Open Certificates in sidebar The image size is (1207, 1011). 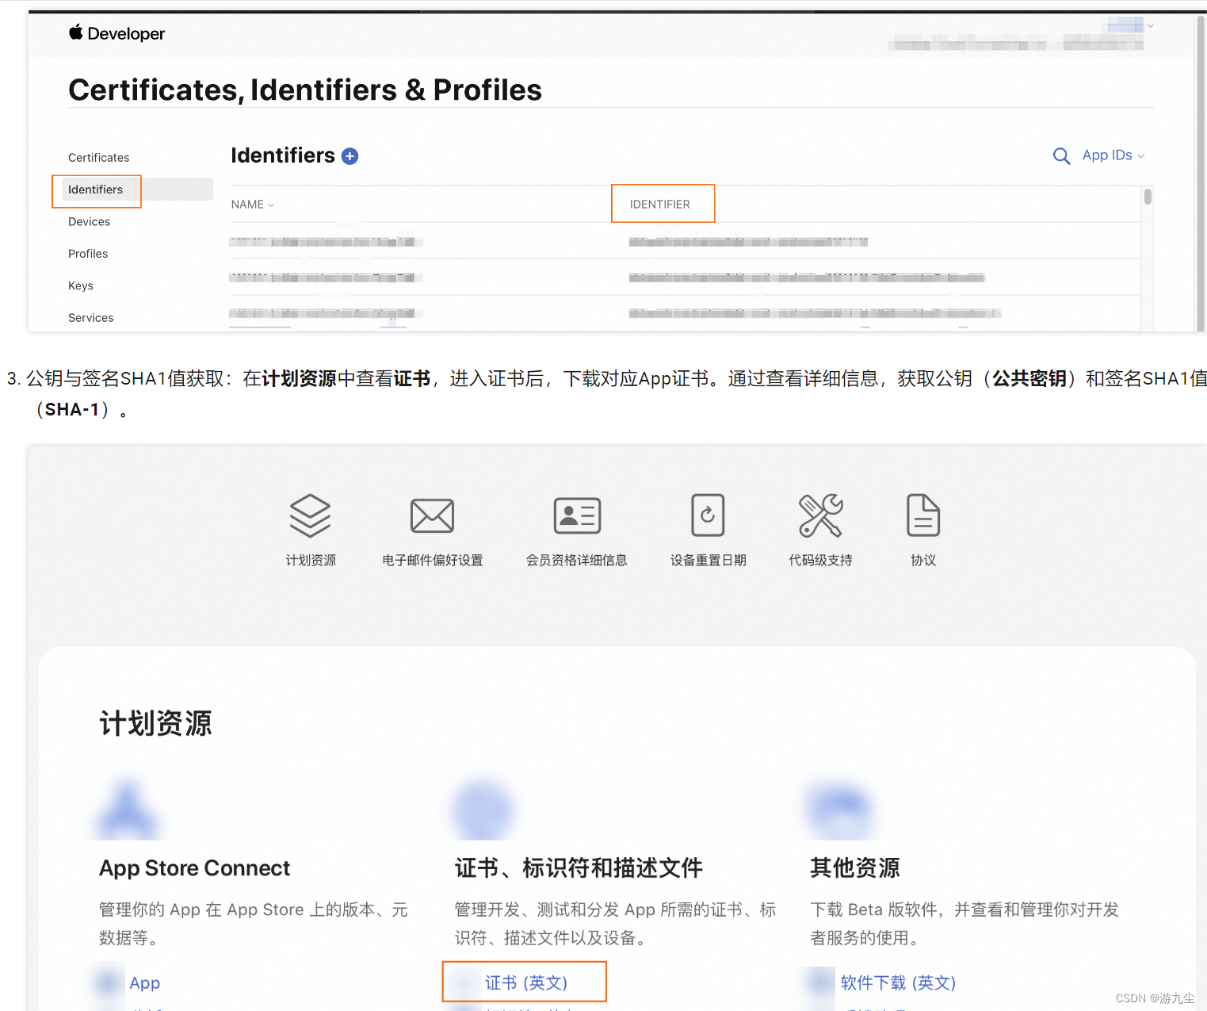click(98, 158)
